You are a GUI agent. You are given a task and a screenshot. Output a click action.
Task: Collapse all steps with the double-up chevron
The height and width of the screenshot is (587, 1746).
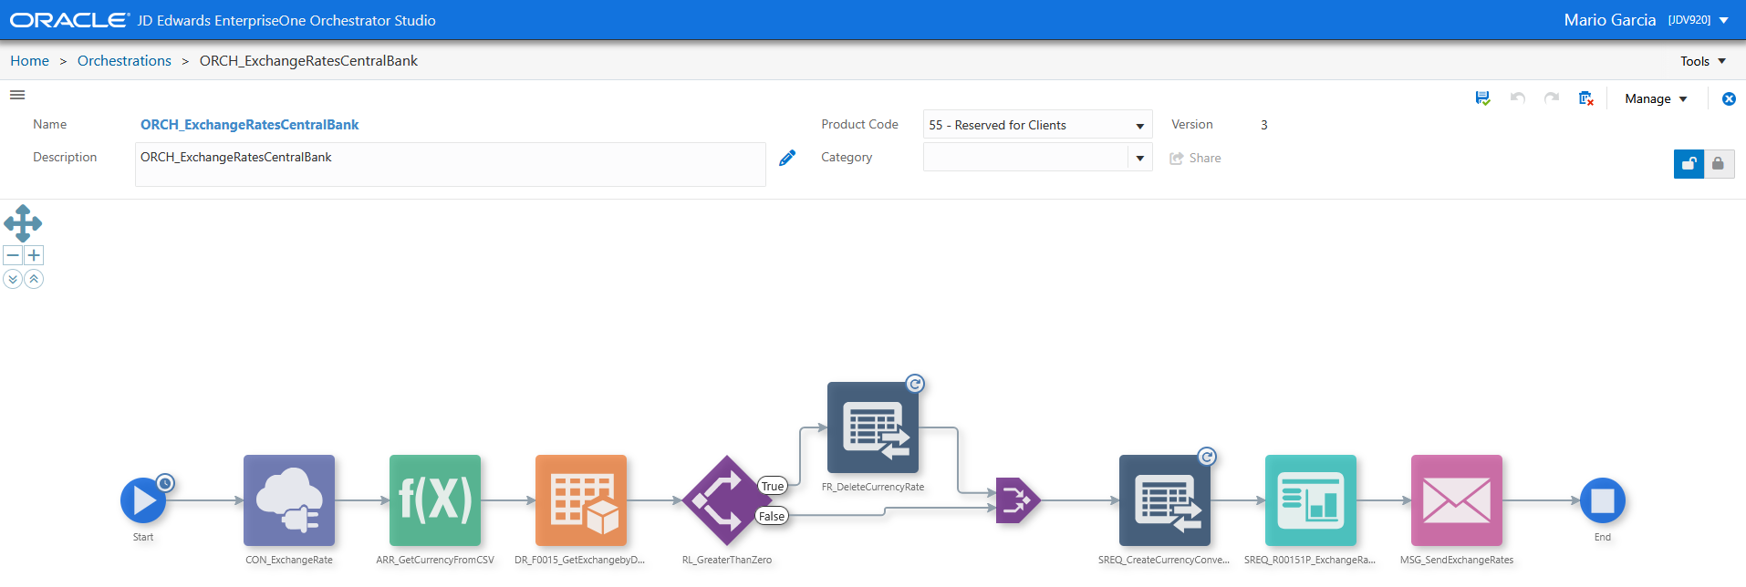pos(34,279)
